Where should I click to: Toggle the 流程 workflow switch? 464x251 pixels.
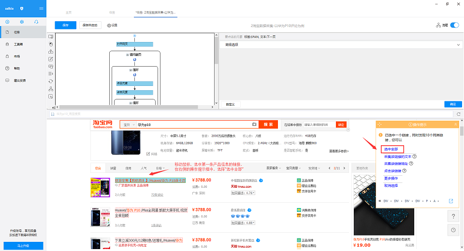[454, 25]
